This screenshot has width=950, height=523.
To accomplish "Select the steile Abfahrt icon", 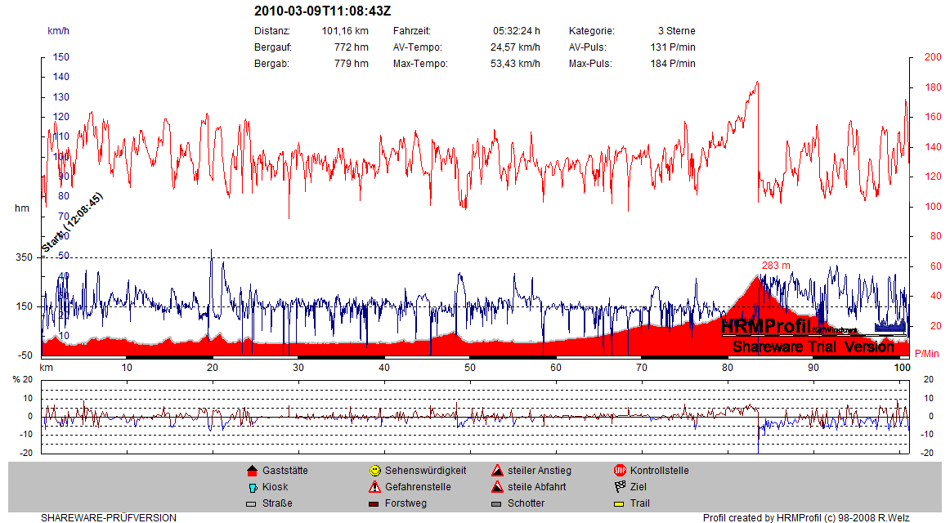I will click(x=497, y=487).
